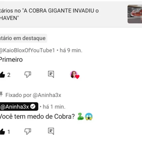This screenshot has width=142, height=142.
Task: Open the @KaioBloxOfYouTube1 profile
Action: [x=27, y=50]
